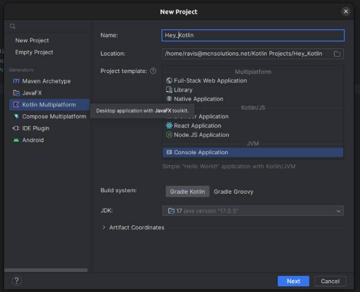Click the Kotlin Multiplatform logo icon
This screenshot has height=292, width=360.
(16, 105)
